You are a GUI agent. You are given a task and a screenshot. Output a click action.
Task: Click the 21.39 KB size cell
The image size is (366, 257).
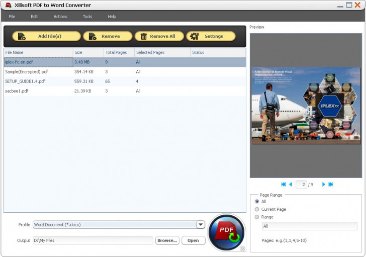(x=82, y=91)
